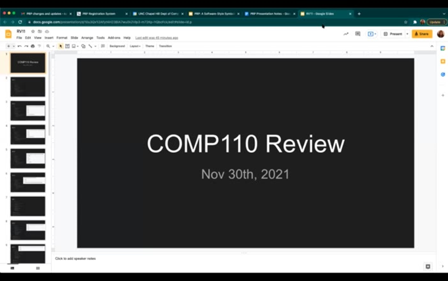Open the Help menu
448x281 pixels.
tap(127, 37)
